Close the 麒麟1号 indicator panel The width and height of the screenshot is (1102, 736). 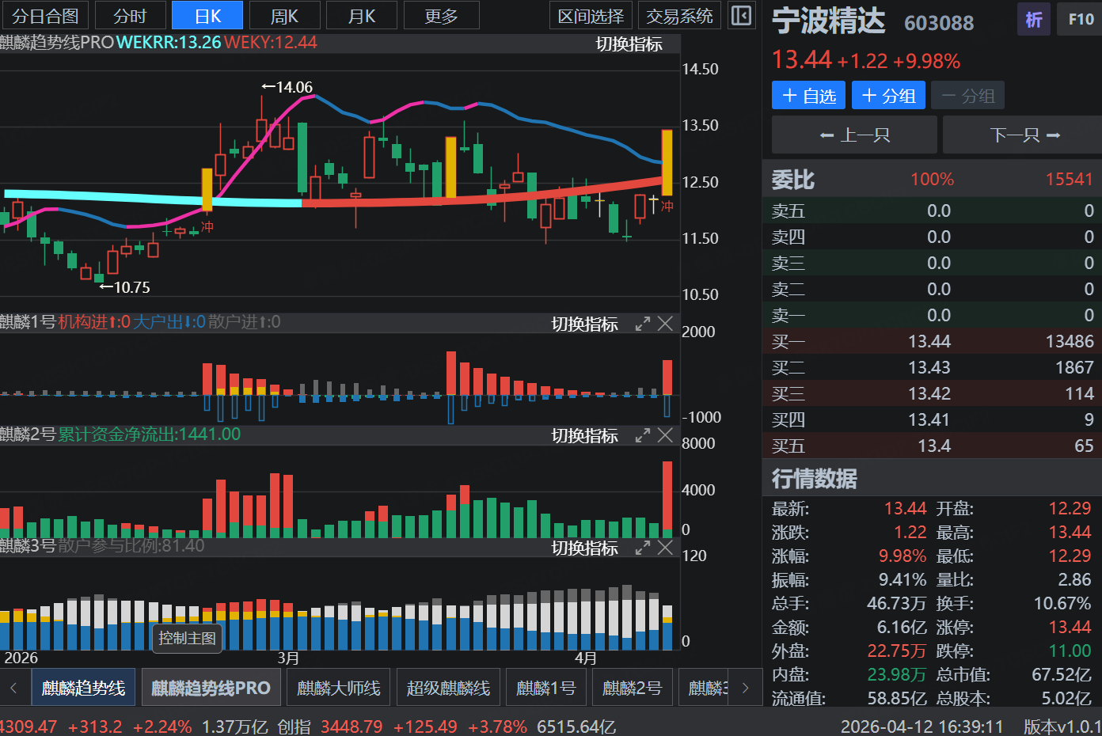pyautogui.click(x=666, y=324)
